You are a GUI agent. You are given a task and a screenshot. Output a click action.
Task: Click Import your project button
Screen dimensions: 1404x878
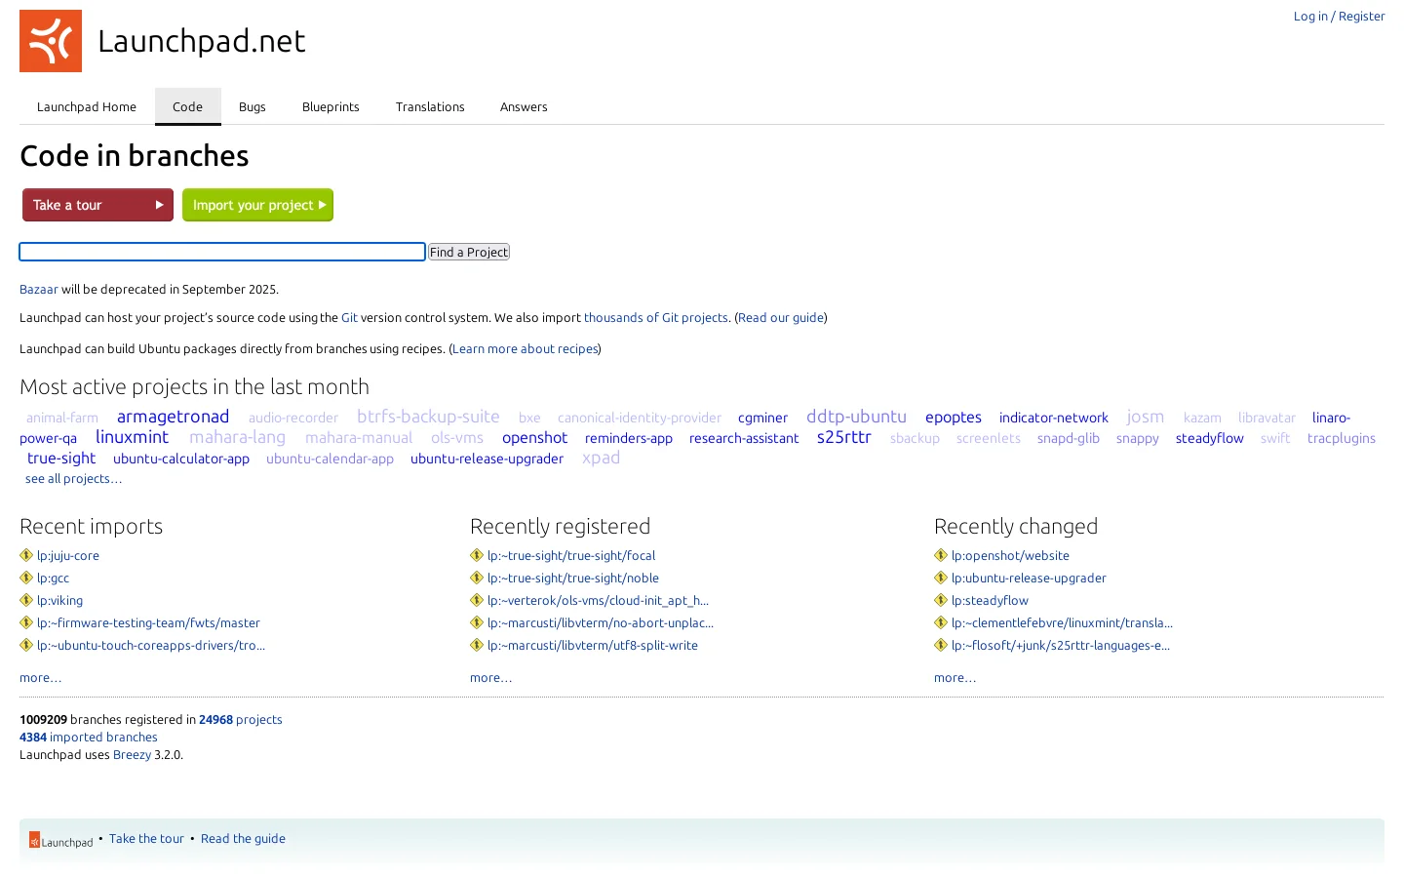(257, 205)
